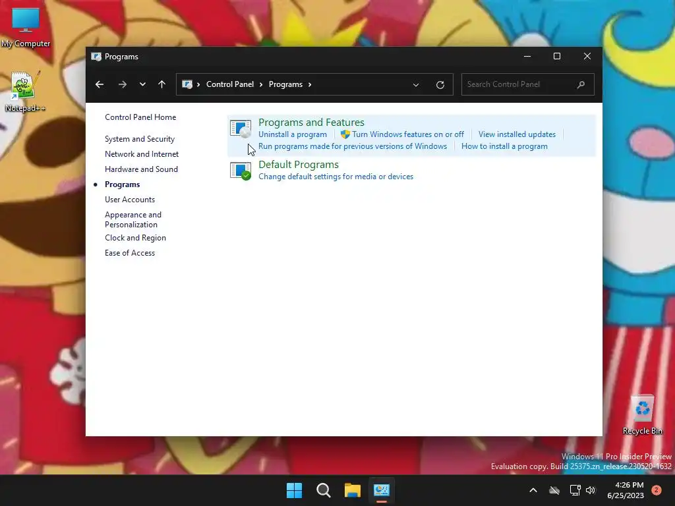
Task: Open File Explorer from the taskbar
Action: (x=353, y=490)
